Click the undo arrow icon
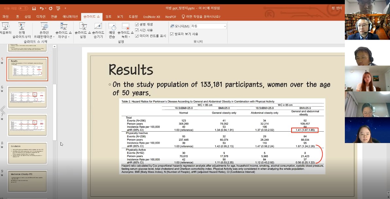The height and width of the screenshot is (199, 390). click(x=42, y=9)
